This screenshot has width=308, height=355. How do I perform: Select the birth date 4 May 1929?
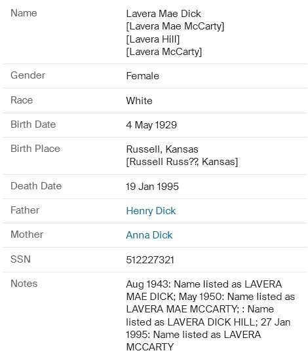pos(151,125)
